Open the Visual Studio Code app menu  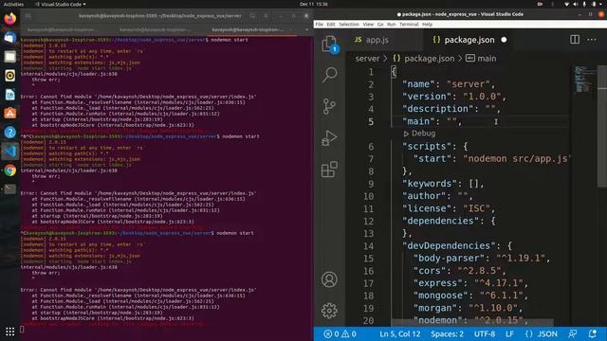(61, 4)
